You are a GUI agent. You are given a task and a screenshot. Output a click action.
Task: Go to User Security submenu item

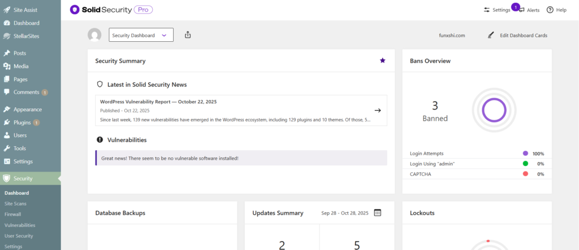19,236
